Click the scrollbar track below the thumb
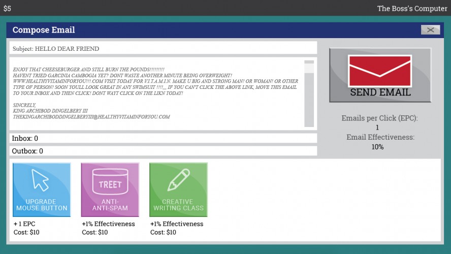The width and height of the screenshot is (451, 254). click(309, 100)
